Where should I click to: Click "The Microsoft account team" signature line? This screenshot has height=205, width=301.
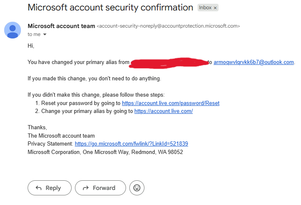(61, 136)
